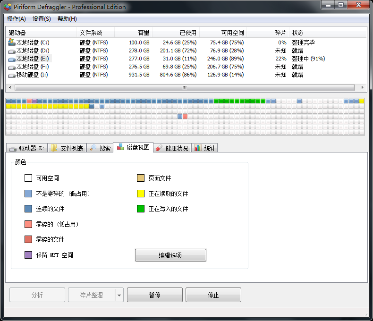Click the drive list horizontal scrollbar thumb
Screen dimensions: 373x321
tap(184, 87)
